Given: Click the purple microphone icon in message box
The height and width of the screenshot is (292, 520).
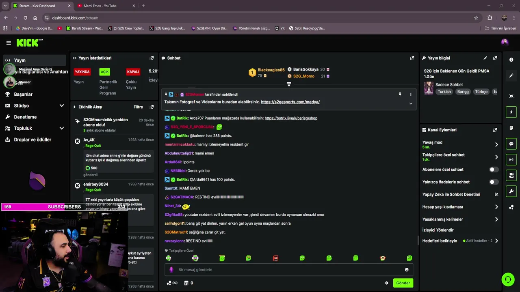Looking at the screenshot, I should pos(171,270).
